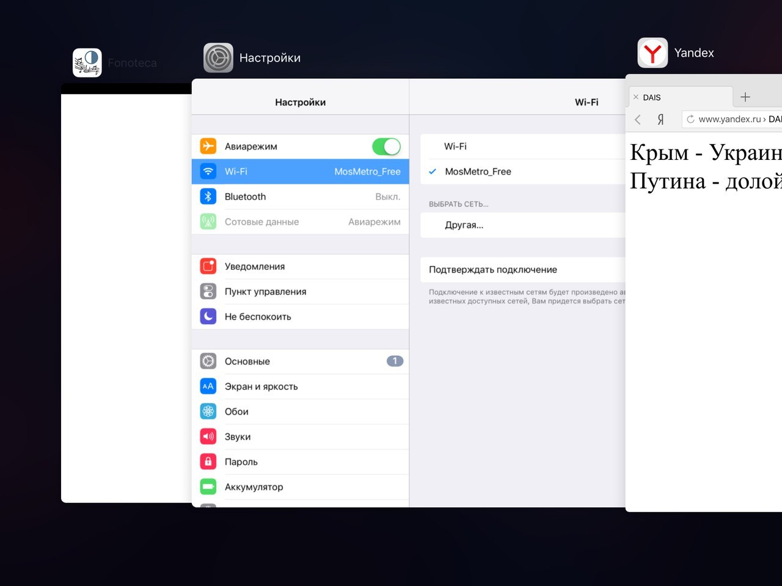Click the Wallpaper flower icon
Screen dimensions: 782x586
point(208,412)
